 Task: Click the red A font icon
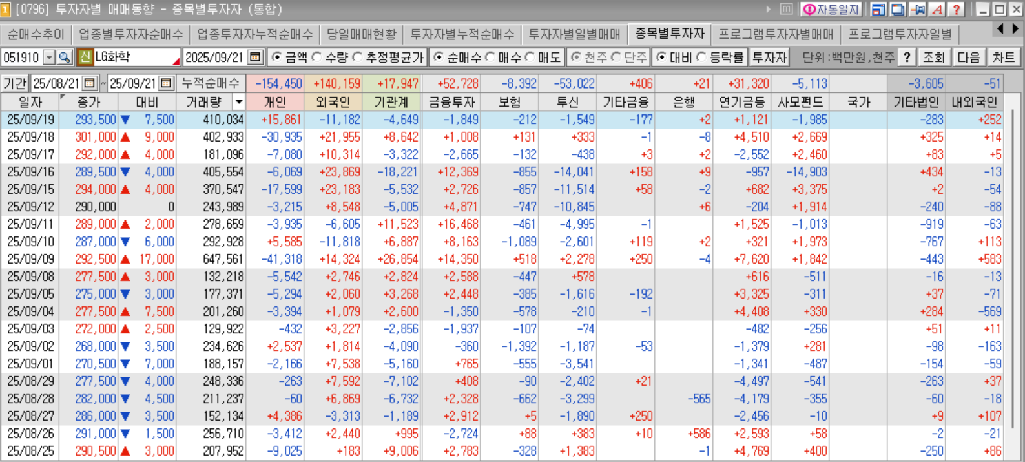pos(937,9)
